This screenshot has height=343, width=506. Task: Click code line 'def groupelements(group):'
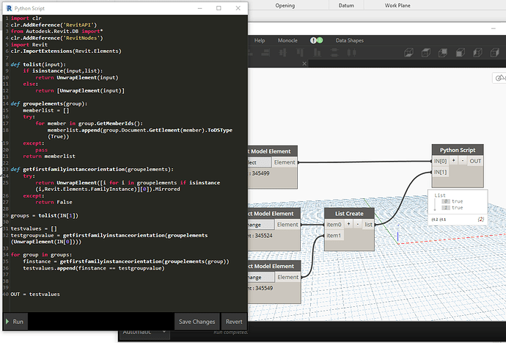(x=49, y=104)
